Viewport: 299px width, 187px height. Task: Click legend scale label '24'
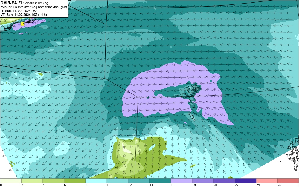(258, 185)
